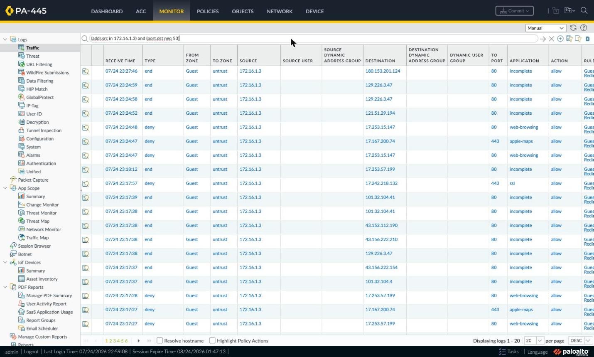Open log details for the 121.51.29.194 row

point(86,113)
